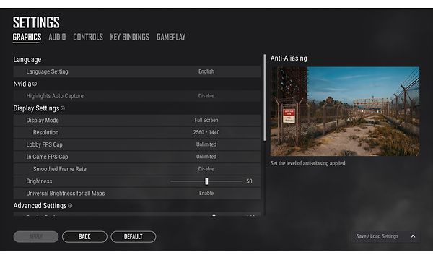Click the Highlights Auto Capture label
This screenshot has height=260, width=433.
(55, 96)
